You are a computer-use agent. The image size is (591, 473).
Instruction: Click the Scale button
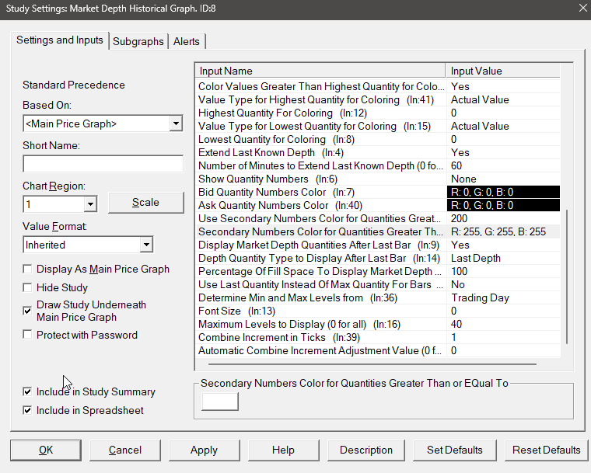tap(145, 203)
